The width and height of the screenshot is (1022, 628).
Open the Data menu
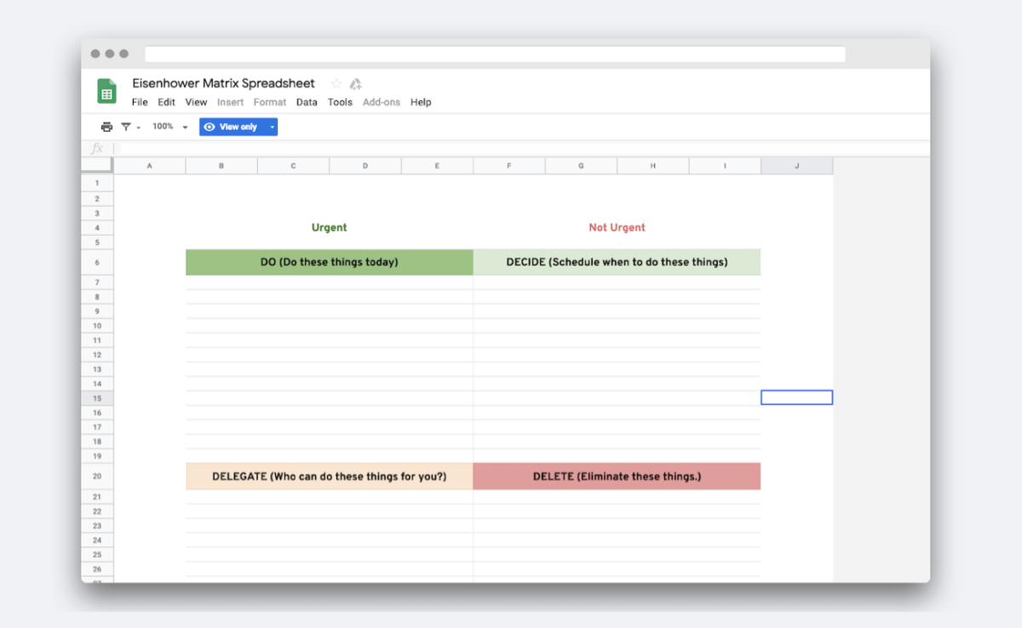[x=307, y=102]
